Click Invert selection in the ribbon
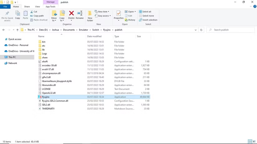This screenshot has height=144, width=257. pyautogui.click(x=148, y=20)
